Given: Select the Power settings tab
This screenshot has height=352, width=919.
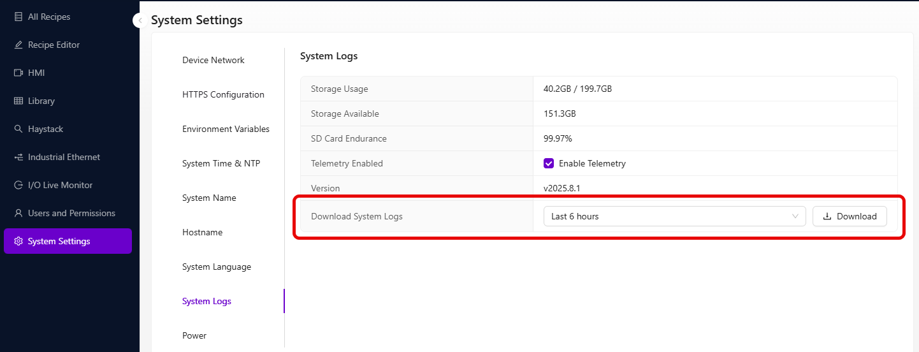Looking at the screenshot, I should 194,335.
